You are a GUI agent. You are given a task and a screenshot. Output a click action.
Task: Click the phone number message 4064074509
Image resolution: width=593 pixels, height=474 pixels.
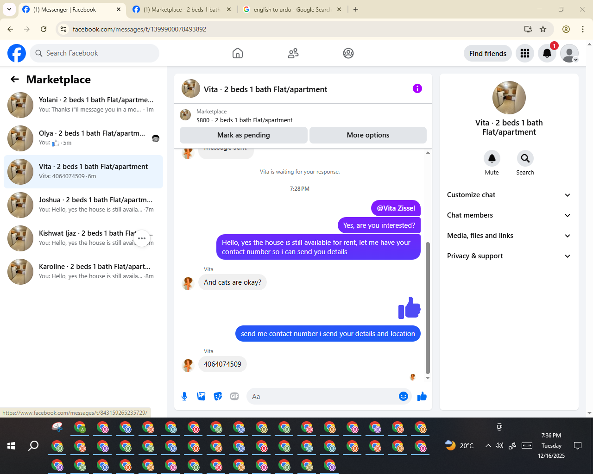[222, 364]
